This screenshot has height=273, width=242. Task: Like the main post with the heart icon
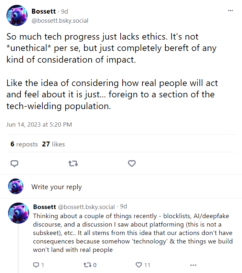tap(132, 164)
